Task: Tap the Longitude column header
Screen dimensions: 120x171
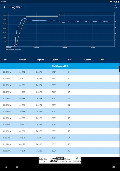Action: [x=40, y=60]
